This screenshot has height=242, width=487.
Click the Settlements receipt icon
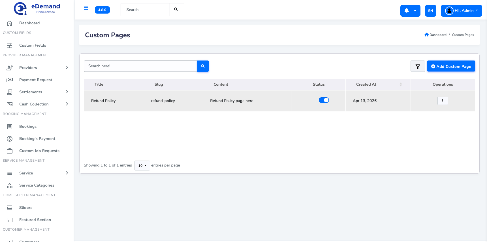pos(10,92)
